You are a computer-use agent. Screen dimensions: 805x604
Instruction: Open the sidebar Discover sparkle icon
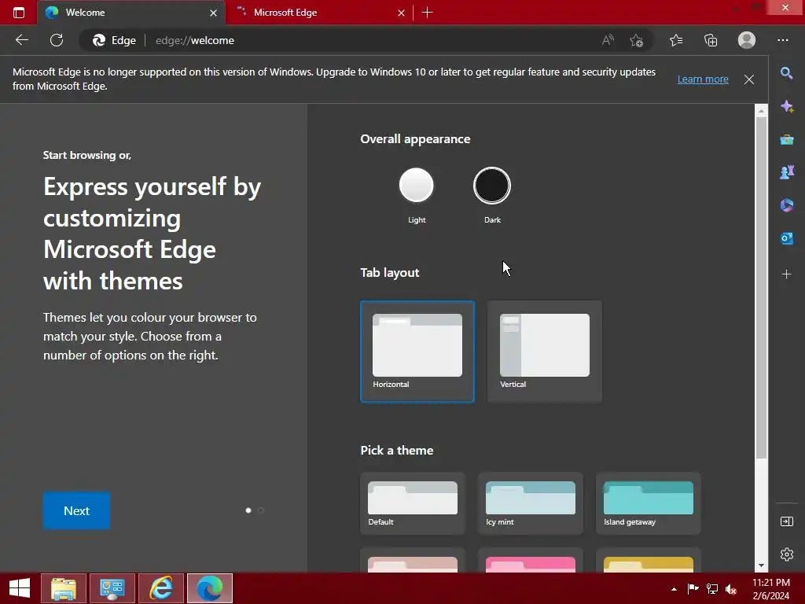786,106
